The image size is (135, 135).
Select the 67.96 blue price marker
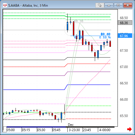pyautogui.click(x=125, y=36)
